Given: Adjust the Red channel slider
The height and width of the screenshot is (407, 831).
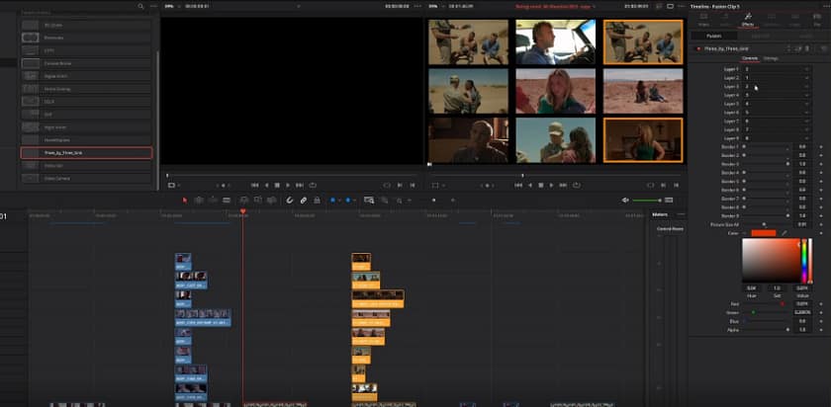Looking at the screenshot, I should (x=766, y=304).
